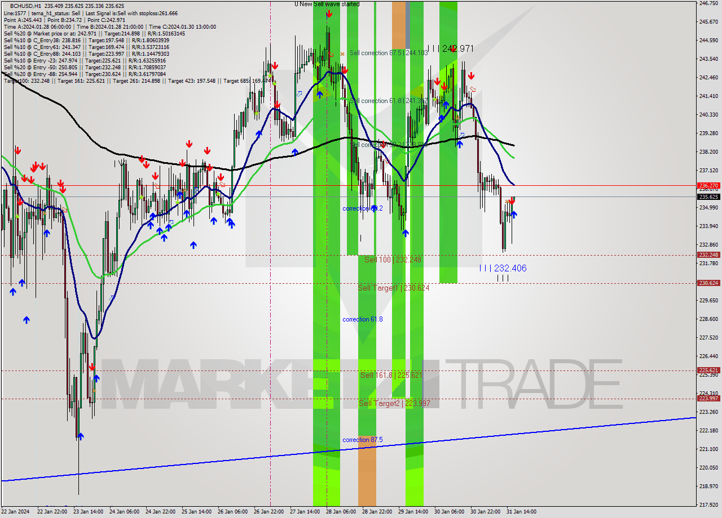Image resolution: width=722 pixels, height=518 pixels.
Task: Click the '| | | 232.406' blue label
Action: click(503, 268)
